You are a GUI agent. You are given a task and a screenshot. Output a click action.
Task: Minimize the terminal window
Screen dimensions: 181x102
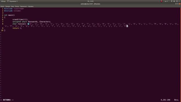(176, 4)
